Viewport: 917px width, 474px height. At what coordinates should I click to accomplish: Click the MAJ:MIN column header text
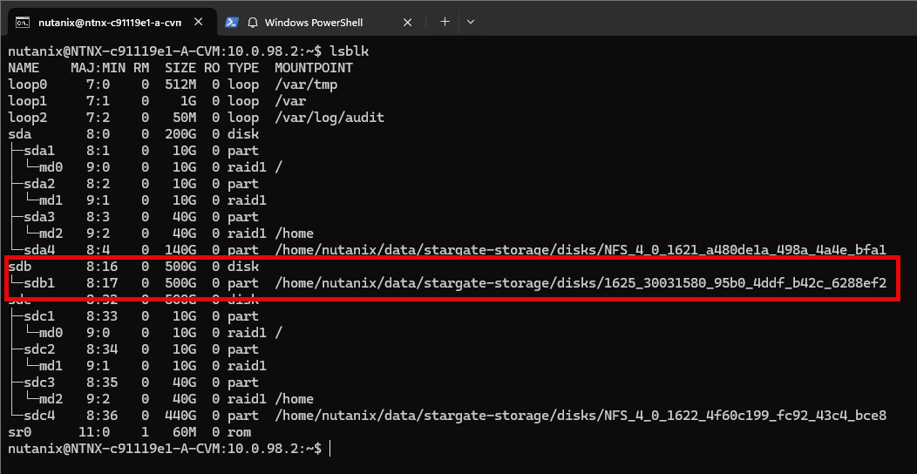coord(98,68)
